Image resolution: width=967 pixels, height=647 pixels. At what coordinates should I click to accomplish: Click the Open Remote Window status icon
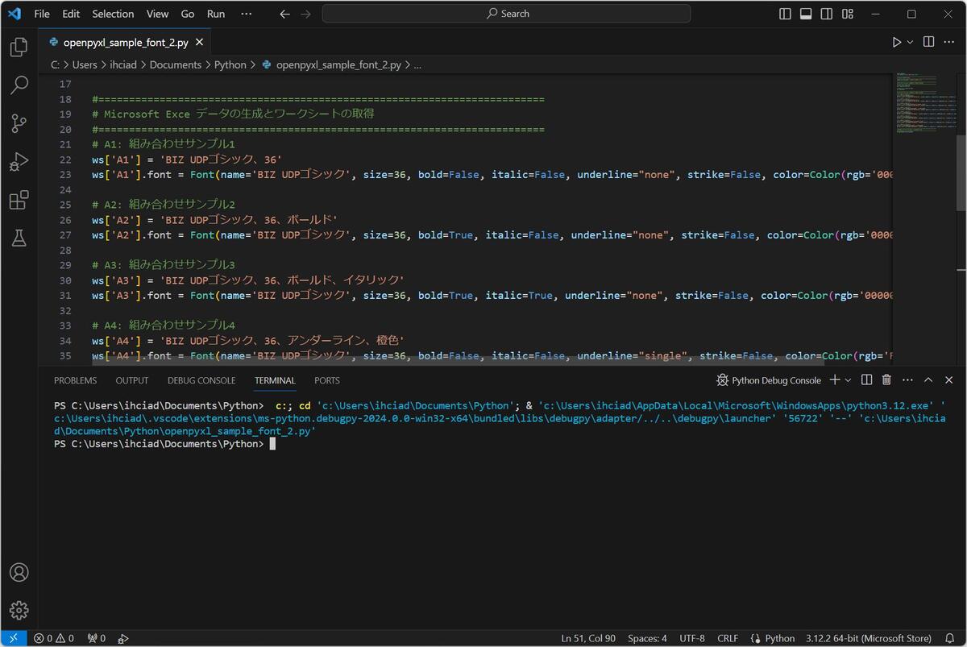click(14, 638)
